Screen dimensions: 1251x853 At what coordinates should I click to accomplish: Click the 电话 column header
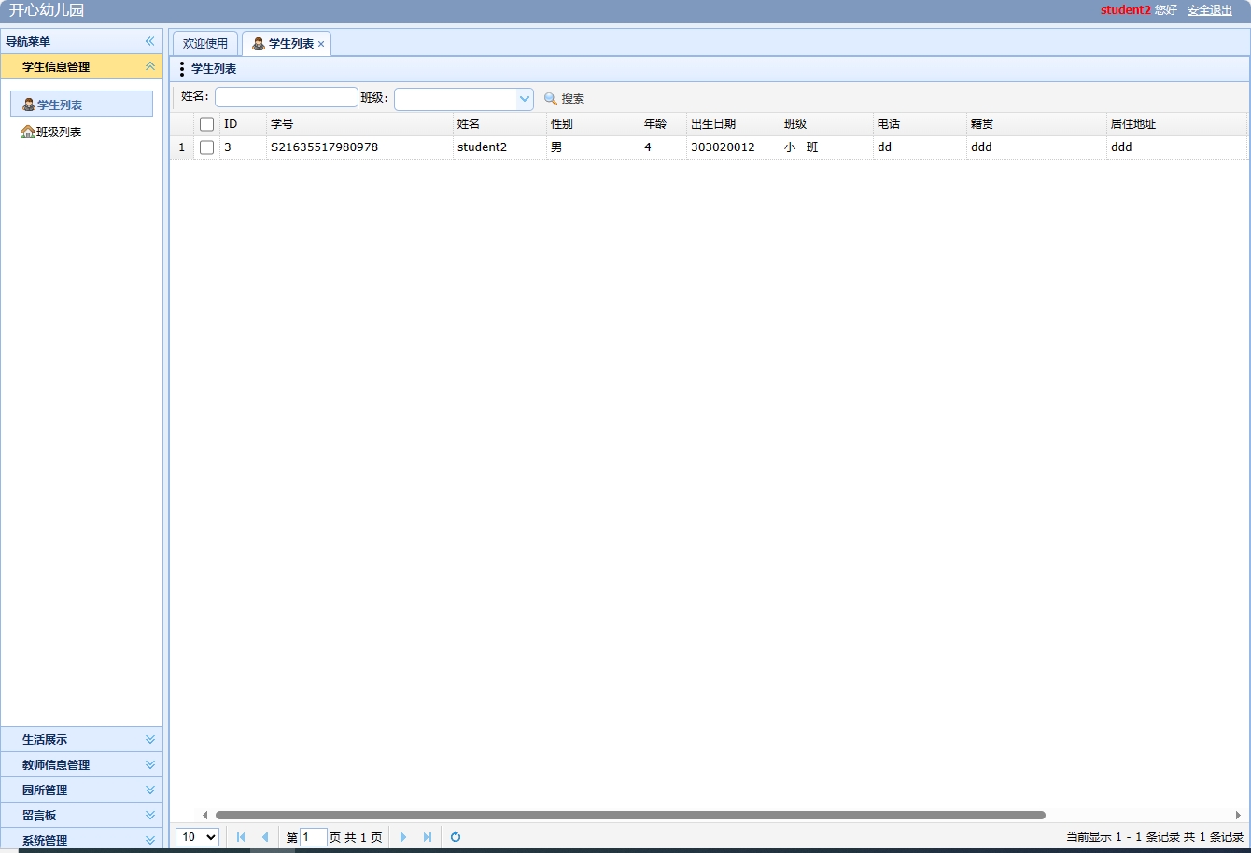(x=920, y=124)
